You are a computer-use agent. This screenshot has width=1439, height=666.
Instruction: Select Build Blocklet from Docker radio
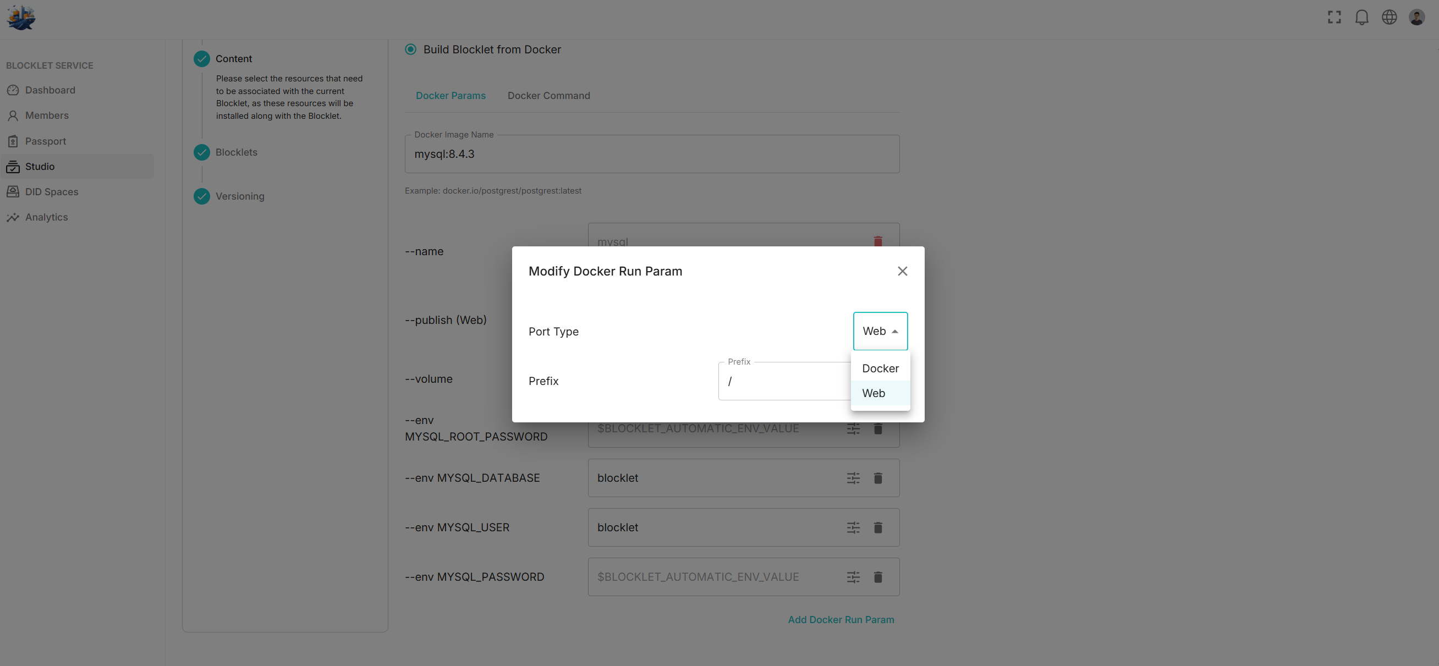410,49
